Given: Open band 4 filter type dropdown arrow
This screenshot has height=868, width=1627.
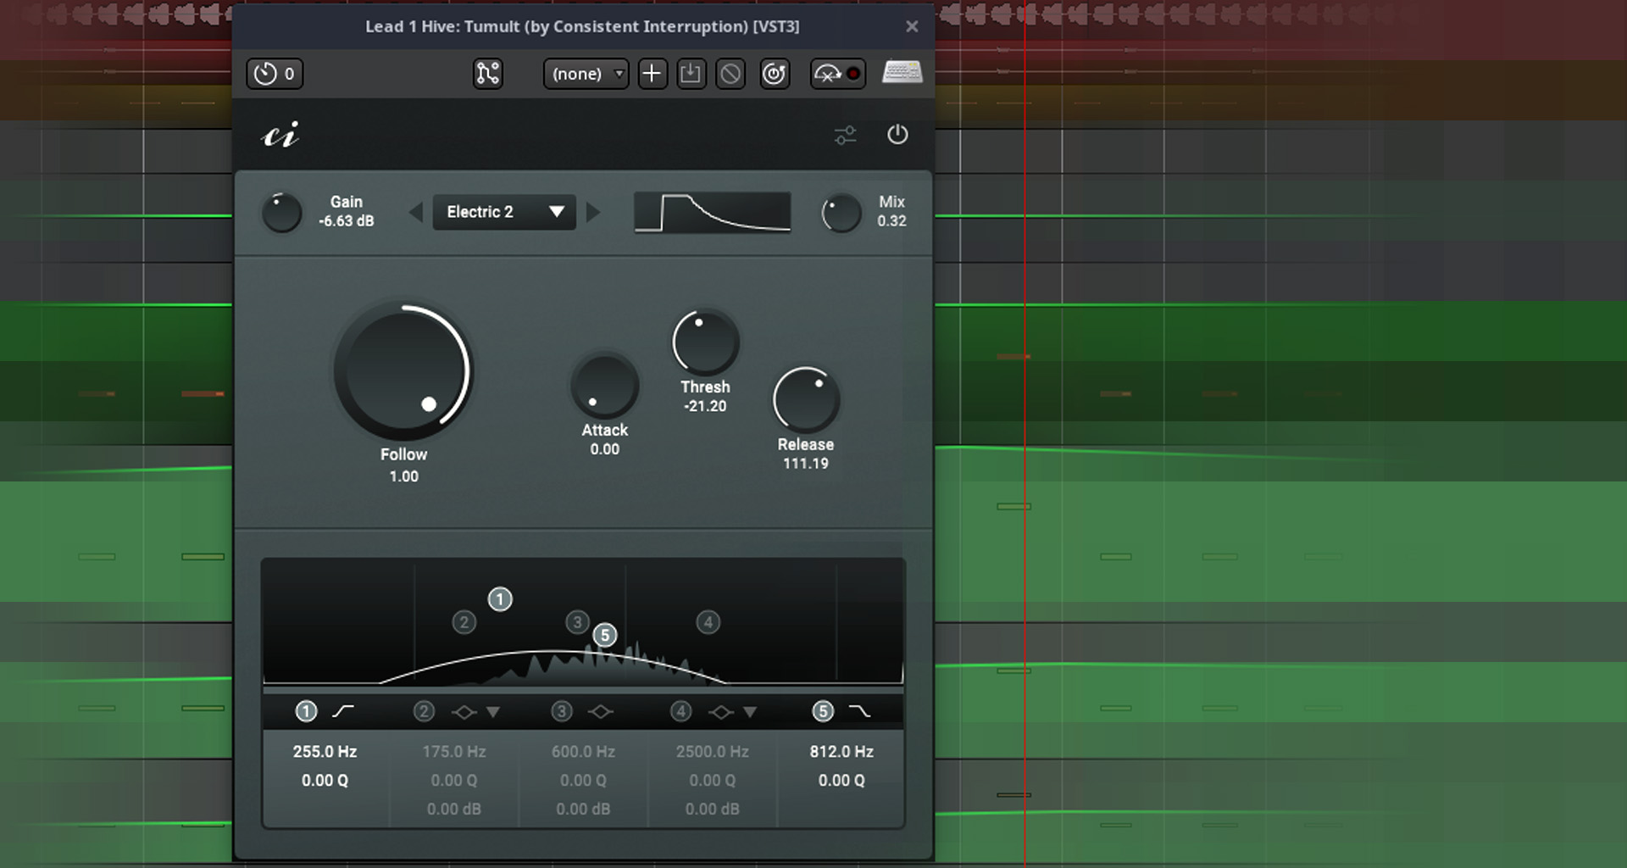Looking at the screenshot, I should click(x=750, y=712).
